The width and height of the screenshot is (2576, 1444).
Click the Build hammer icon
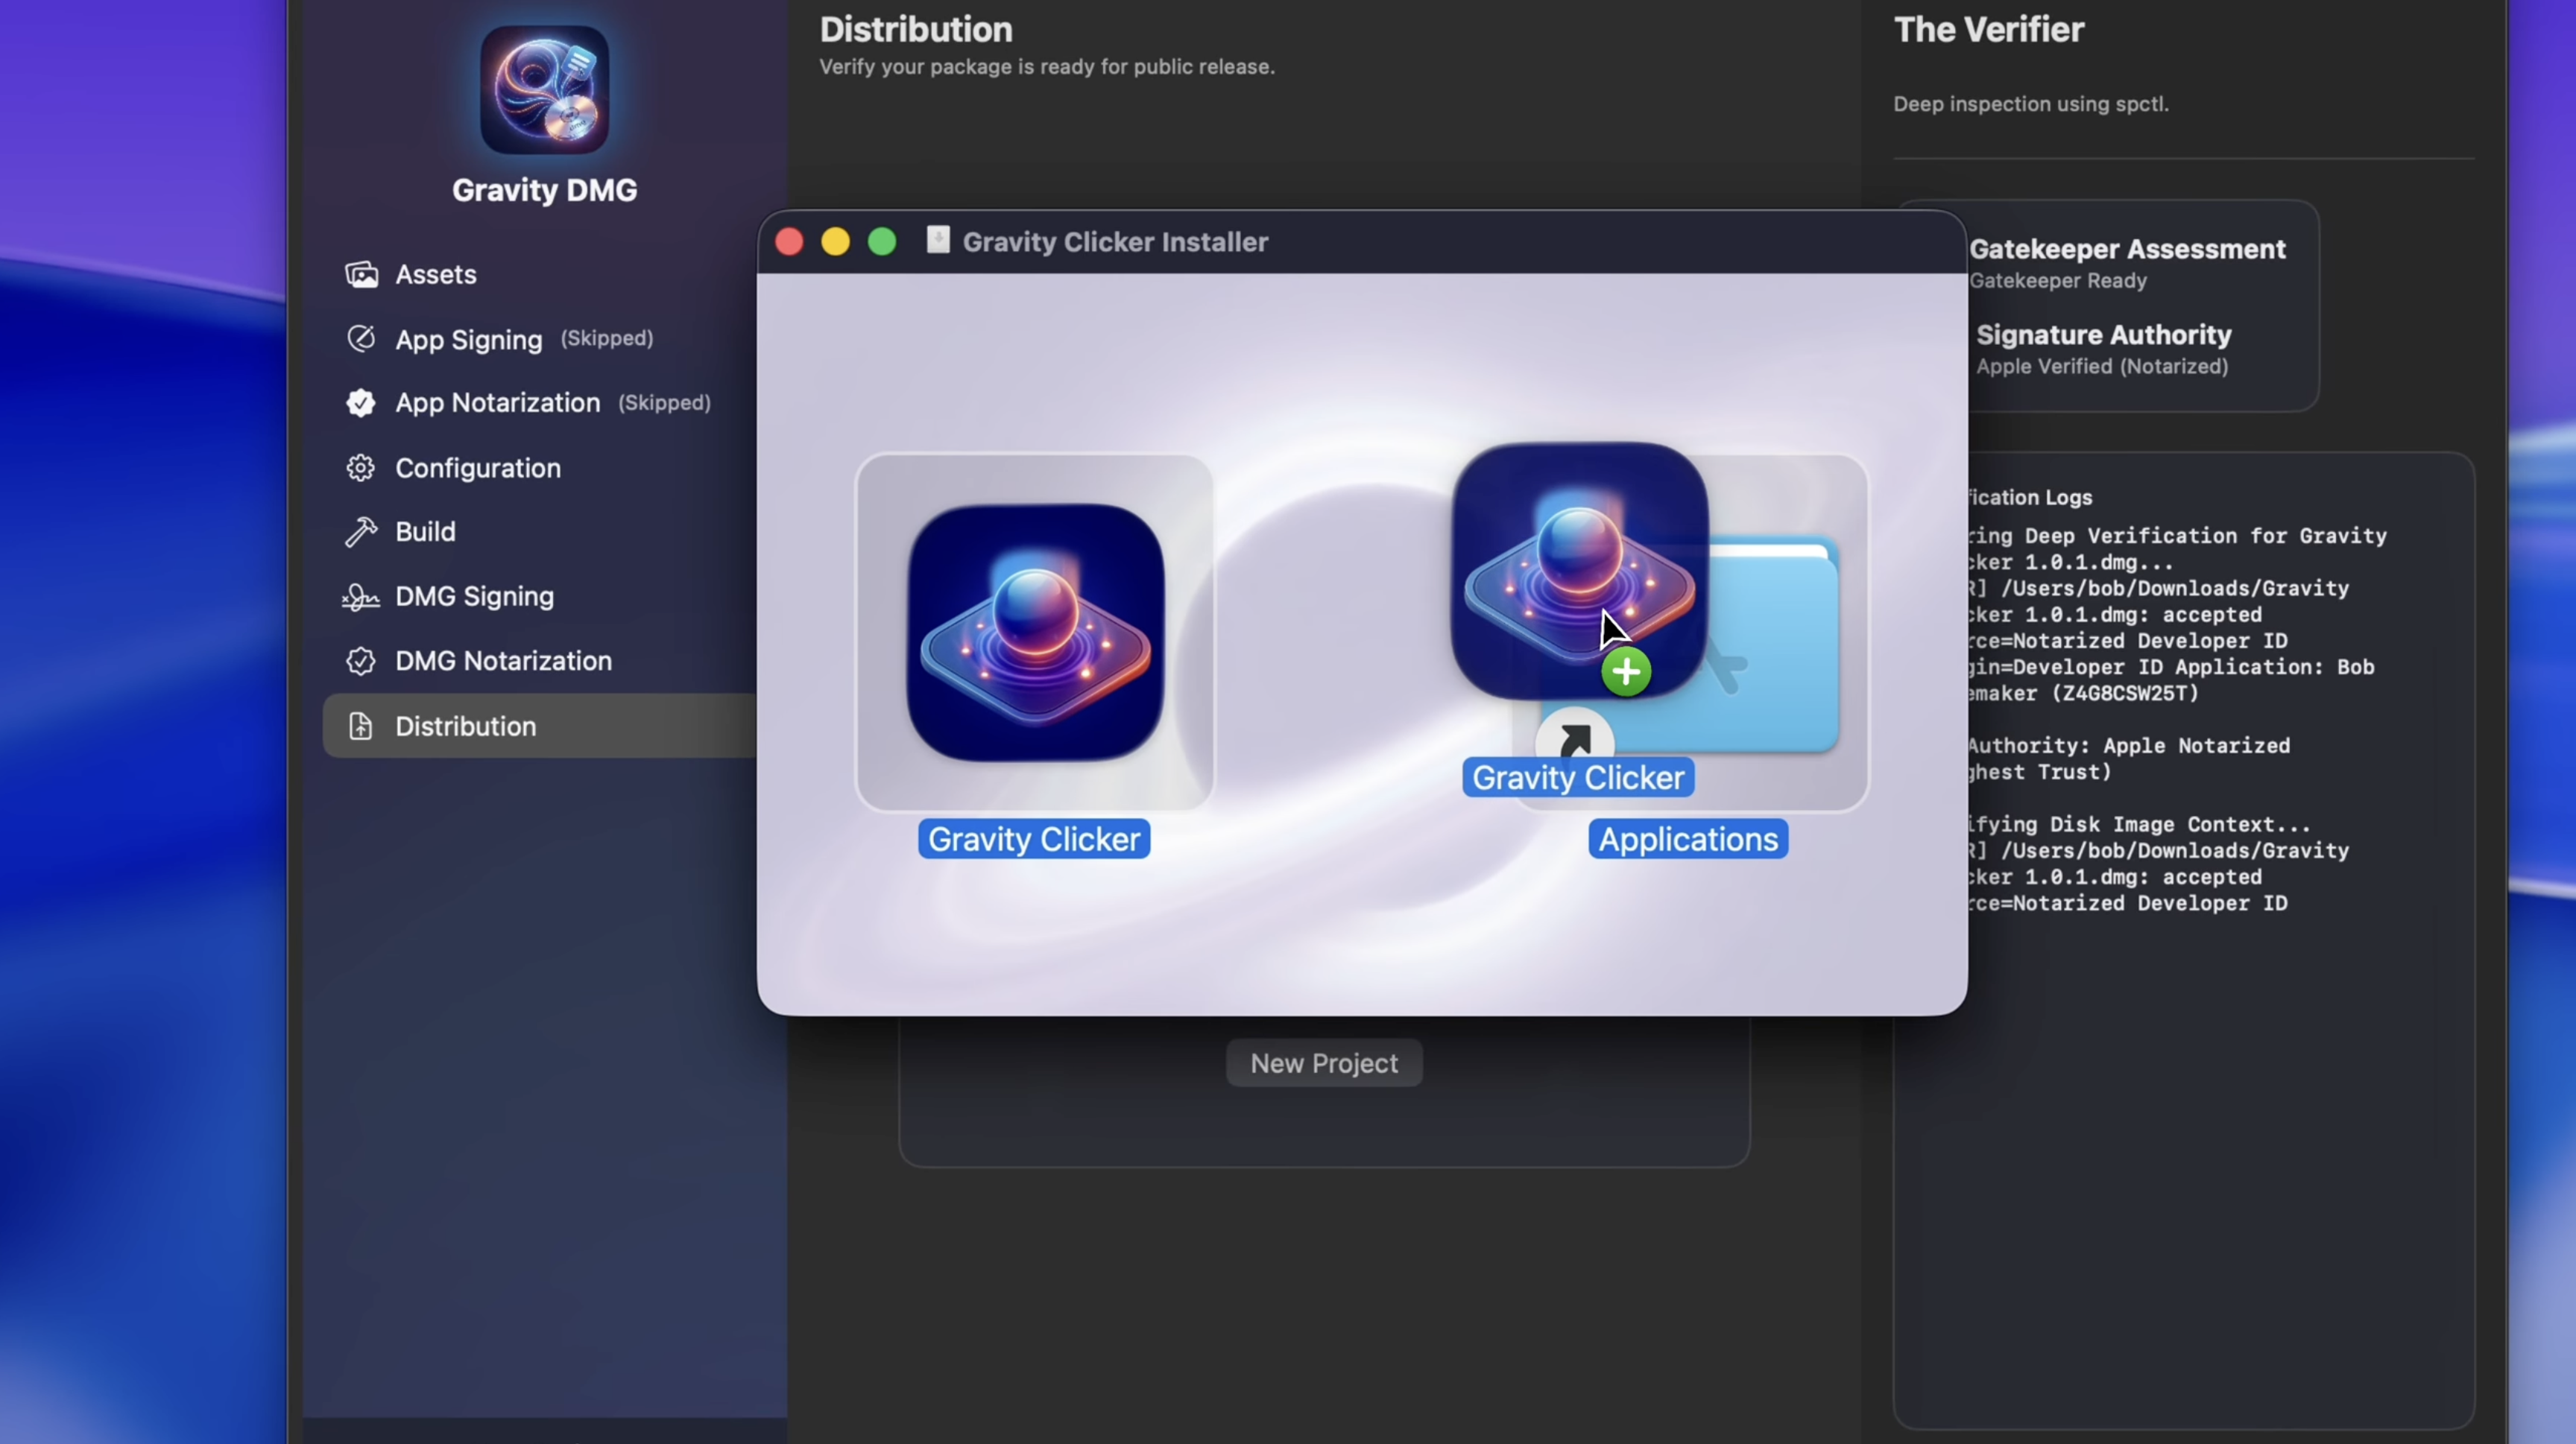(361, 532)
